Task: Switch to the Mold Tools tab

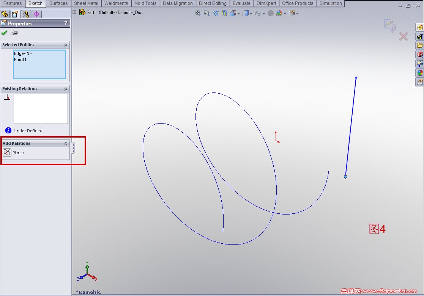Action: (x=145, y=3)
